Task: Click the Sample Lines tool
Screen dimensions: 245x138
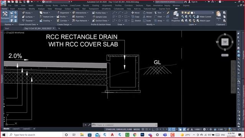Action: (x=100, y=17)
